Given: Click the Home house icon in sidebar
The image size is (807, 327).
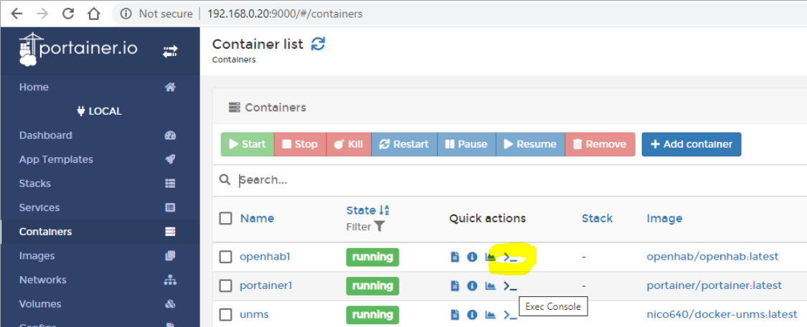Looking at the screenshot, I should click(x=170, y=87).
